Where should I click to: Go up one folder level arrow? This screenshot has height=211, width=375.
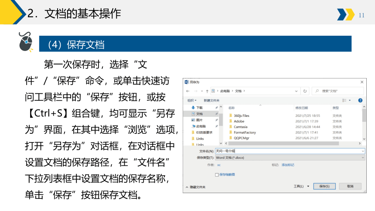tap(207, 91)
